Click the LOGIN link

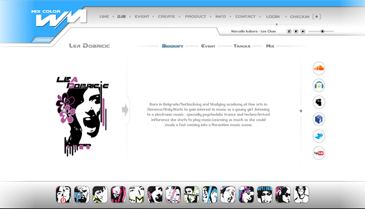click(273, 17)
